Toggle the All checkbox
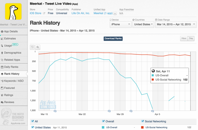The height and width of the screenshot is (130, 198). click(33, 121)
